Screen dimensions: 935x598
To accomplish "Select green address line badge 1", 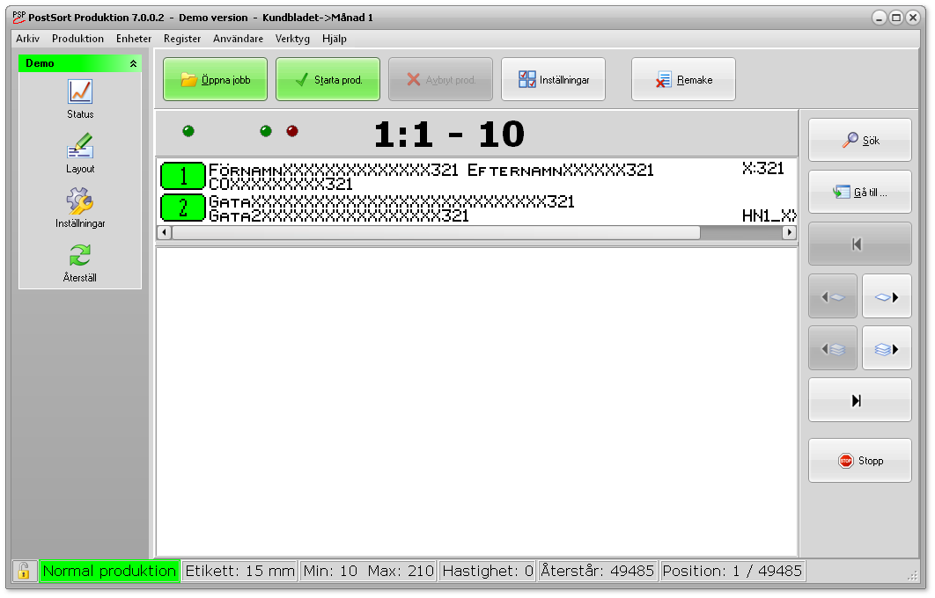I will point(183,176).
